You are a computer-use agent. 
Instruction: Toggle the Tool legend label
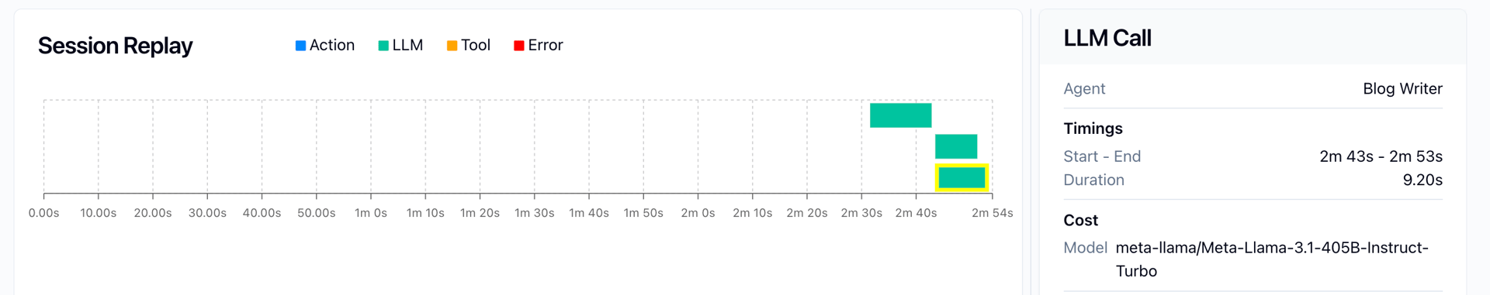(476, 46)
